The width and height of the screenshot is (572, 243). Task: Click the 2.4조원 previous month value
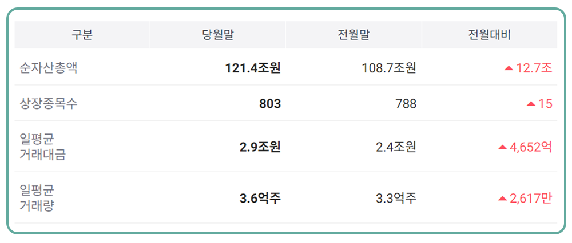pos(396,147)
